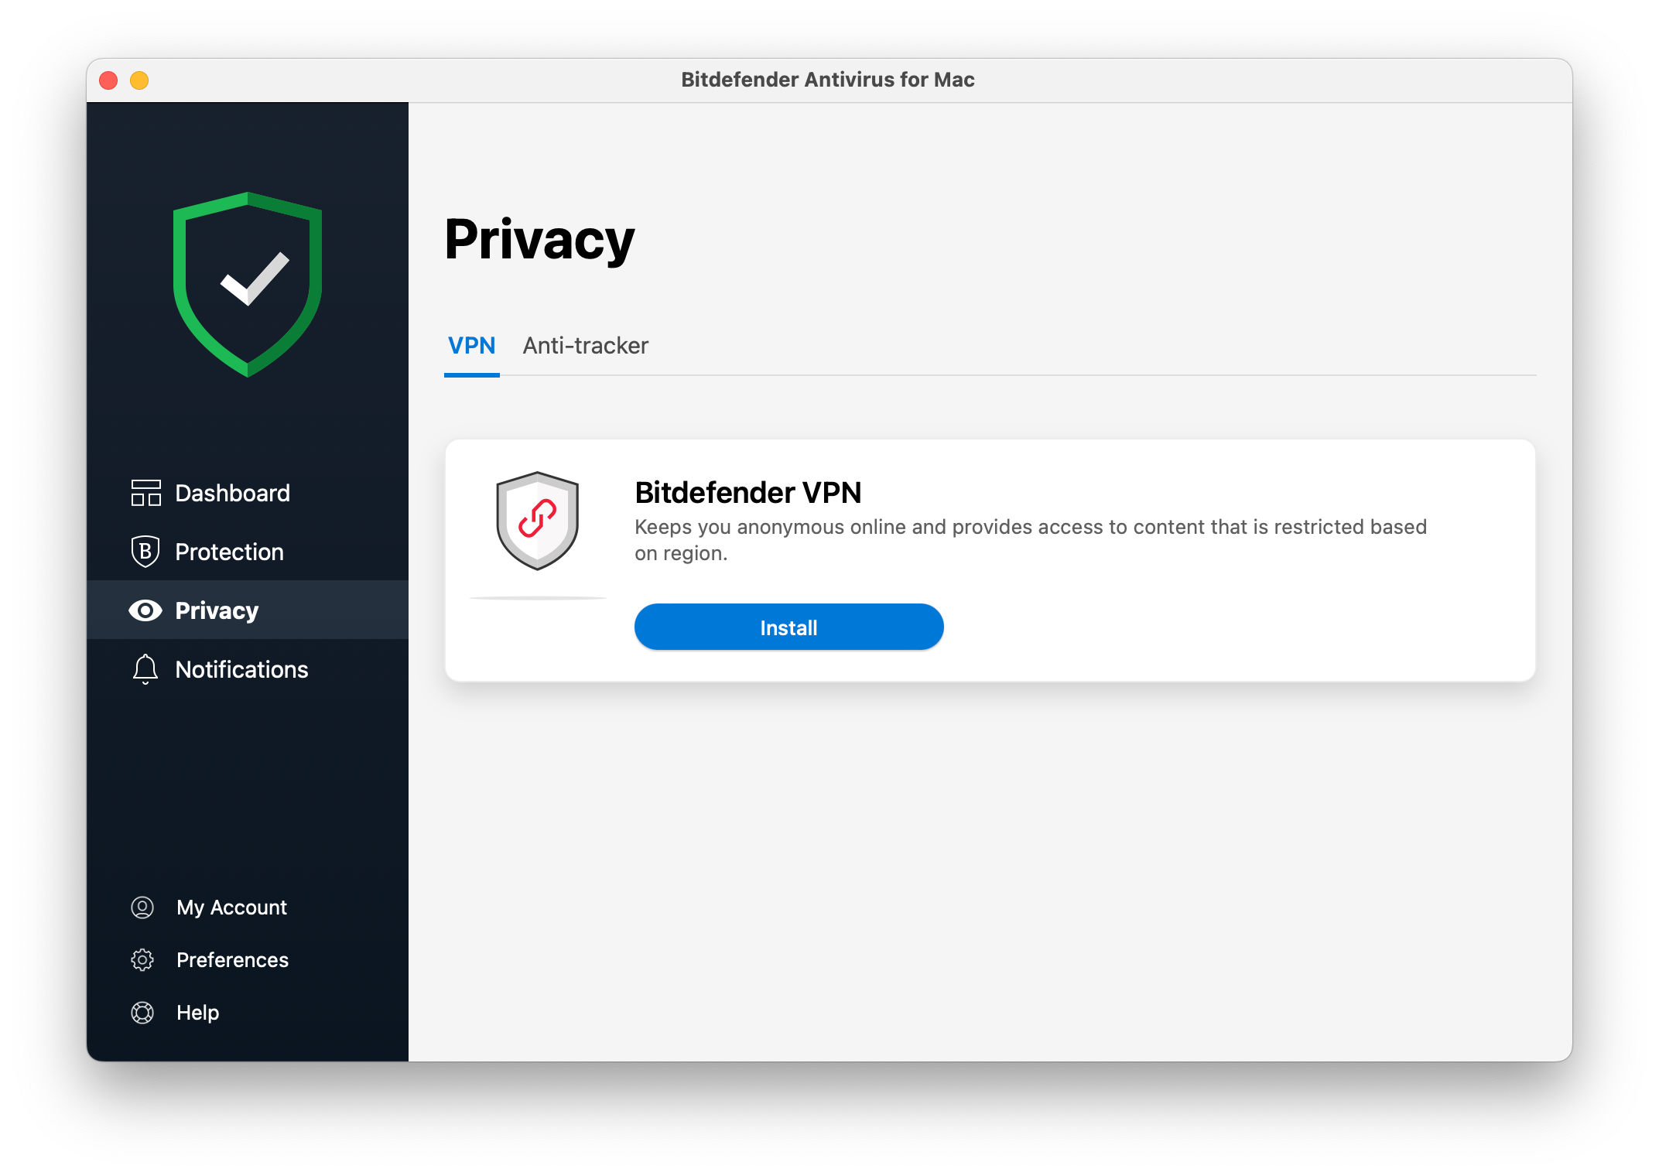Close the Bitdefender window

[x=108, y=80]
